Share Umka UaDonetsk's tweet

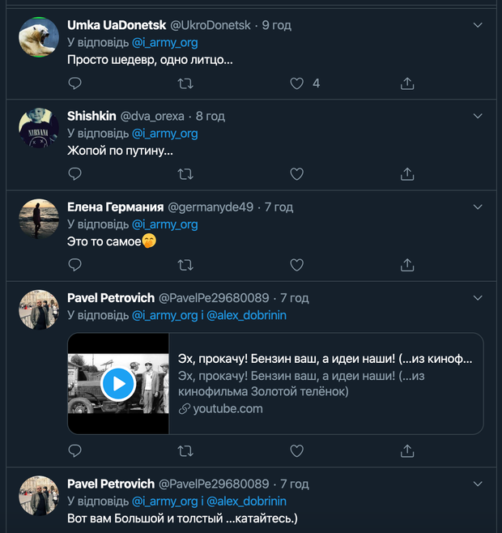407,83
